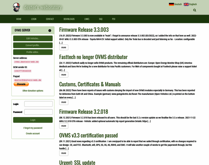Click the German flag icon
This screenshot has width=209, height=165.
(x=171, y=4)
